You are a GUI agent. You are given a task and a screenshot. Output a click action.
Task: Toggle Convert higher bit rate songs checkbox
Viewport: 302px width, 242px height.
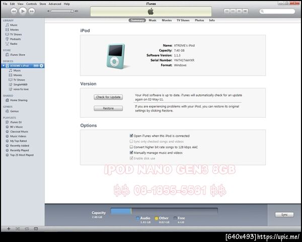[131, 147]
